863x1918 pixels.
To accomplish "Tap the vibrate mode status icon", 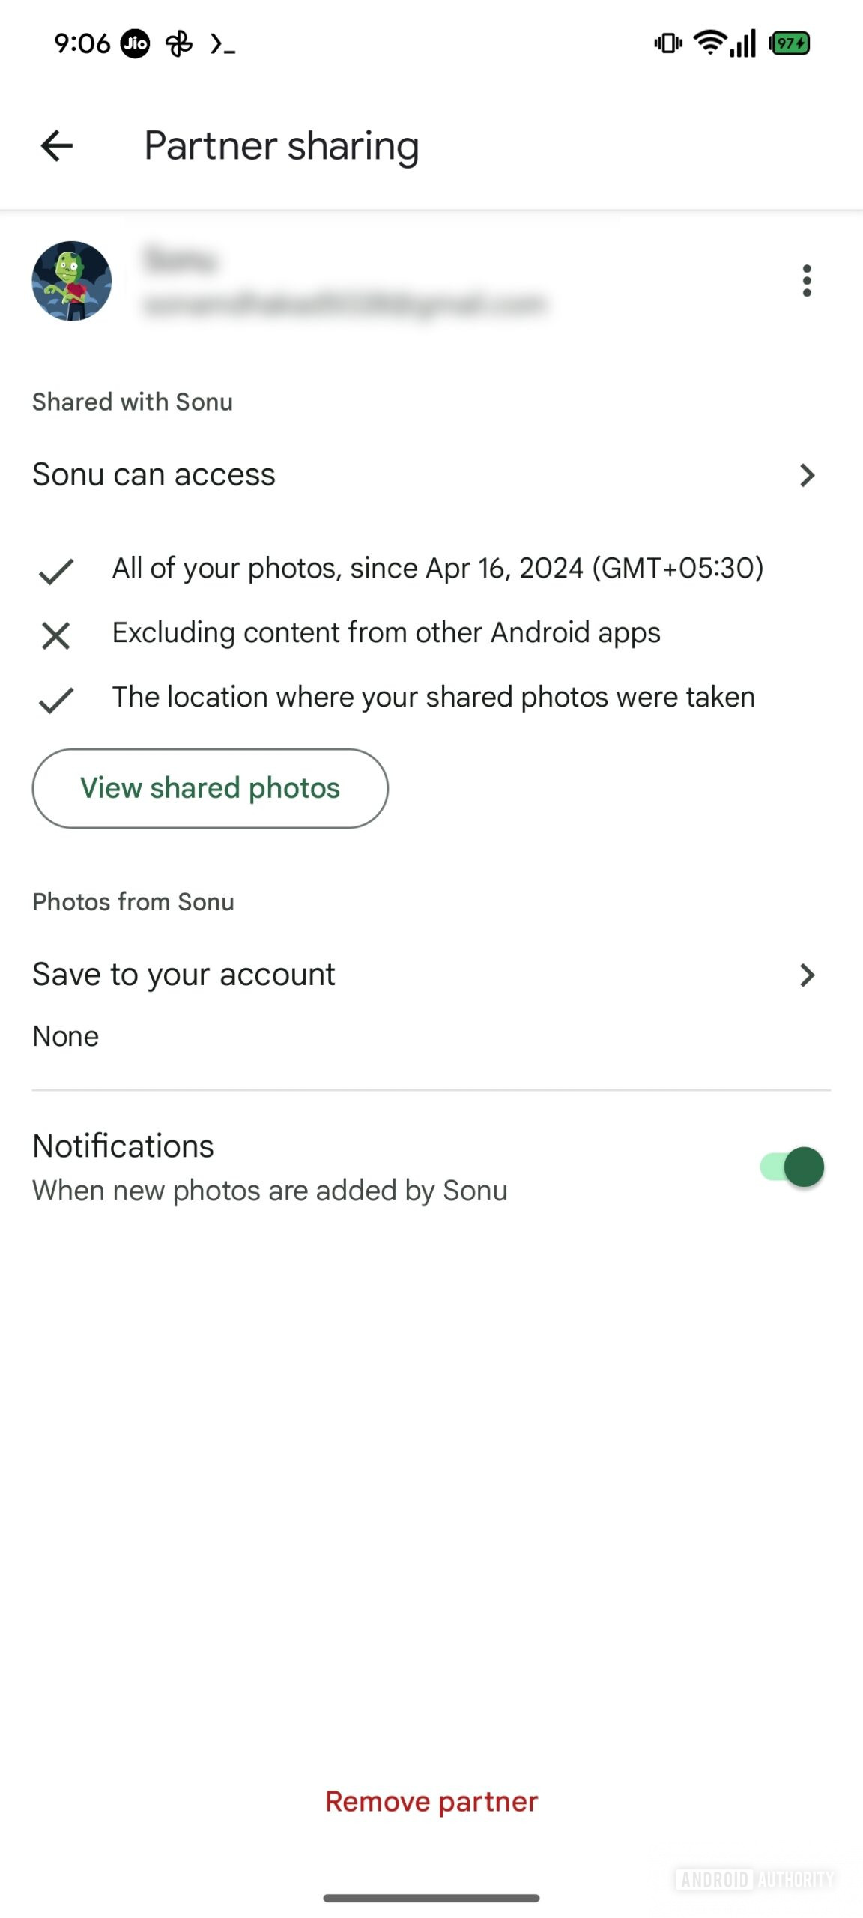I will [x=667, y=43].
